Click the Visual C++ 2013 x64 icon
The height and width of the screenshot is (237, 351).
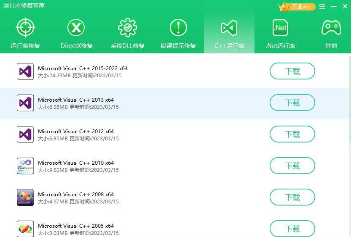click(x=25, y=103)
